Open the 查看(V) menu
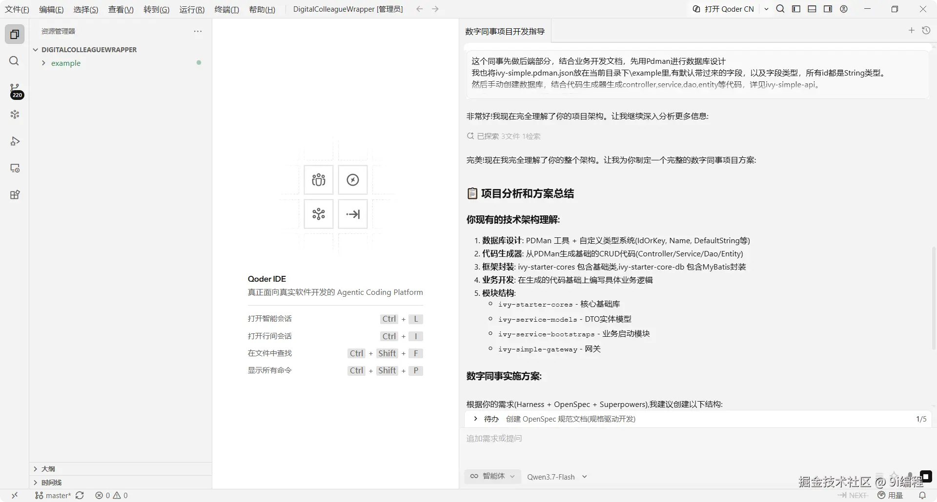The width and height of the screenshot is (937, 502). coord(121,9)
